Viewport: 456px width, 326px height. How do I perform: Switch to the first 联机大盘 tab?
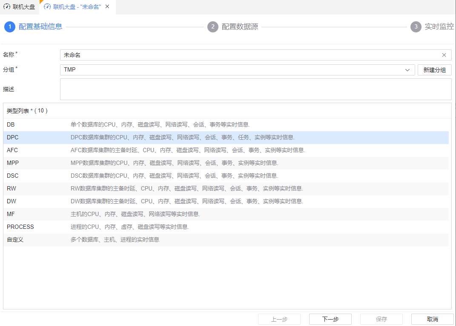20,7
